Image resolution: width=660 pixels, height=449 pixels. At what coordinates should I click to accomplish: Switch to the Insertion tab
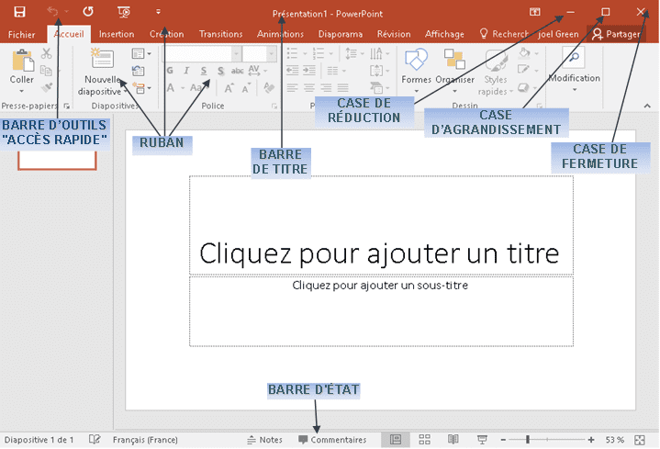[x=117, y=34]
